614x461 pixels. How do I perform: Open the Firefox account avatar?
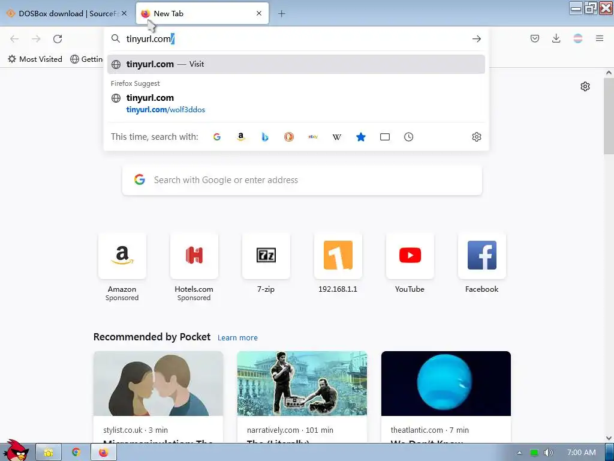(x=577, y=38)
